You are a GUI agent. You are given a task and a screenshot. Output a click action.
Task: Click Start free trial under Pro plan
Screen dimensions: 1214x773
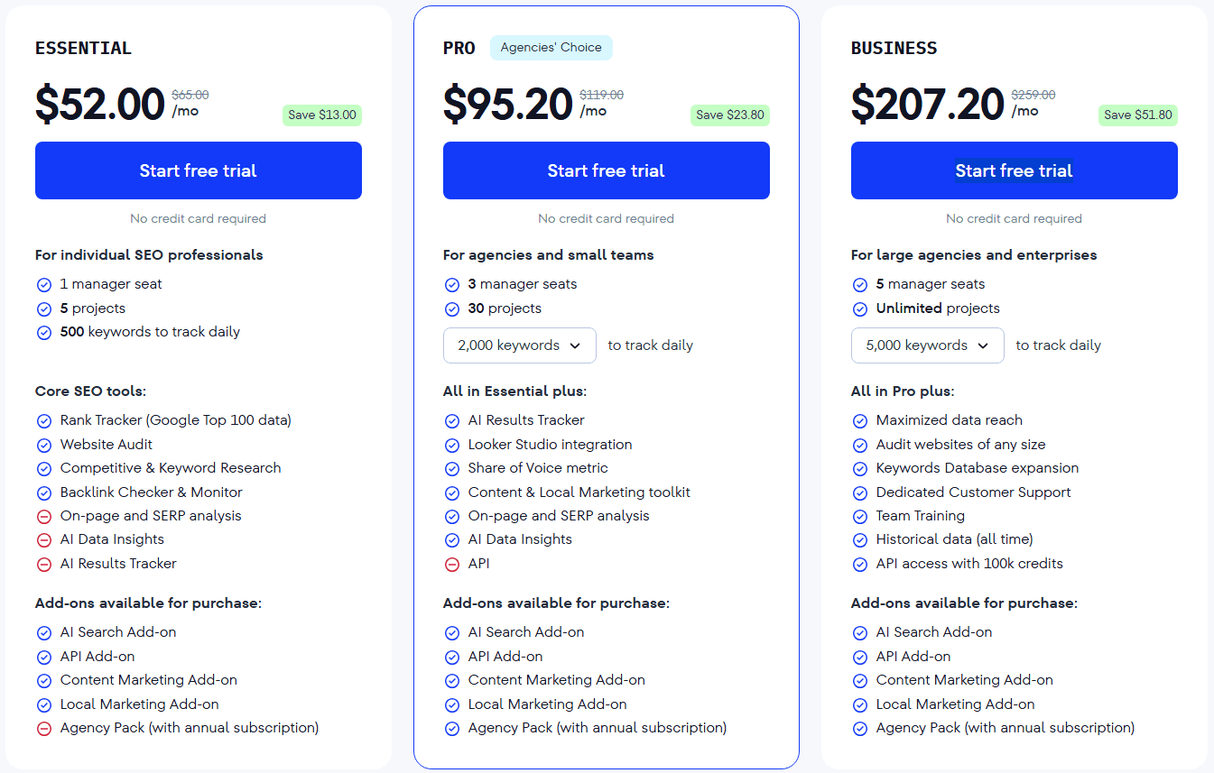click(606, 170)
